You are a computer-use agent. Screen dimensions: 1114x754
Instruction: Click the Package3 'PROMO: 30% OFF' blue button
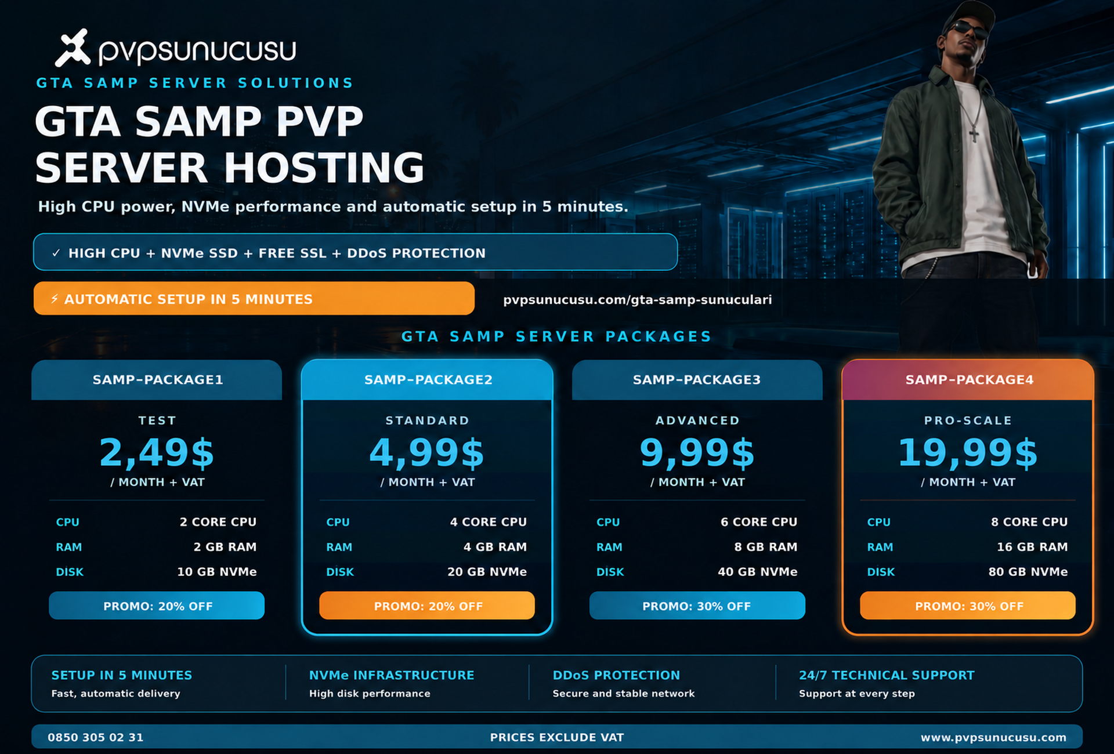(x=697, y=606)
